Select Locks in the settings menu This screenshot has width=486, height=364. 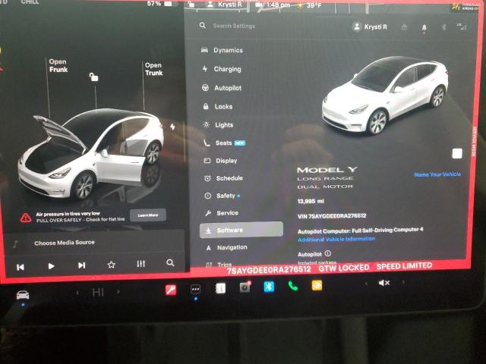click(217, 106)
